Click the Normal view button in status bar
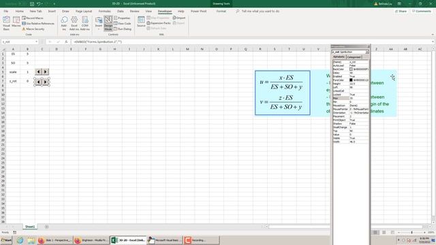Image resolution: width=436 pixels, height=245 pixels. 375,232
